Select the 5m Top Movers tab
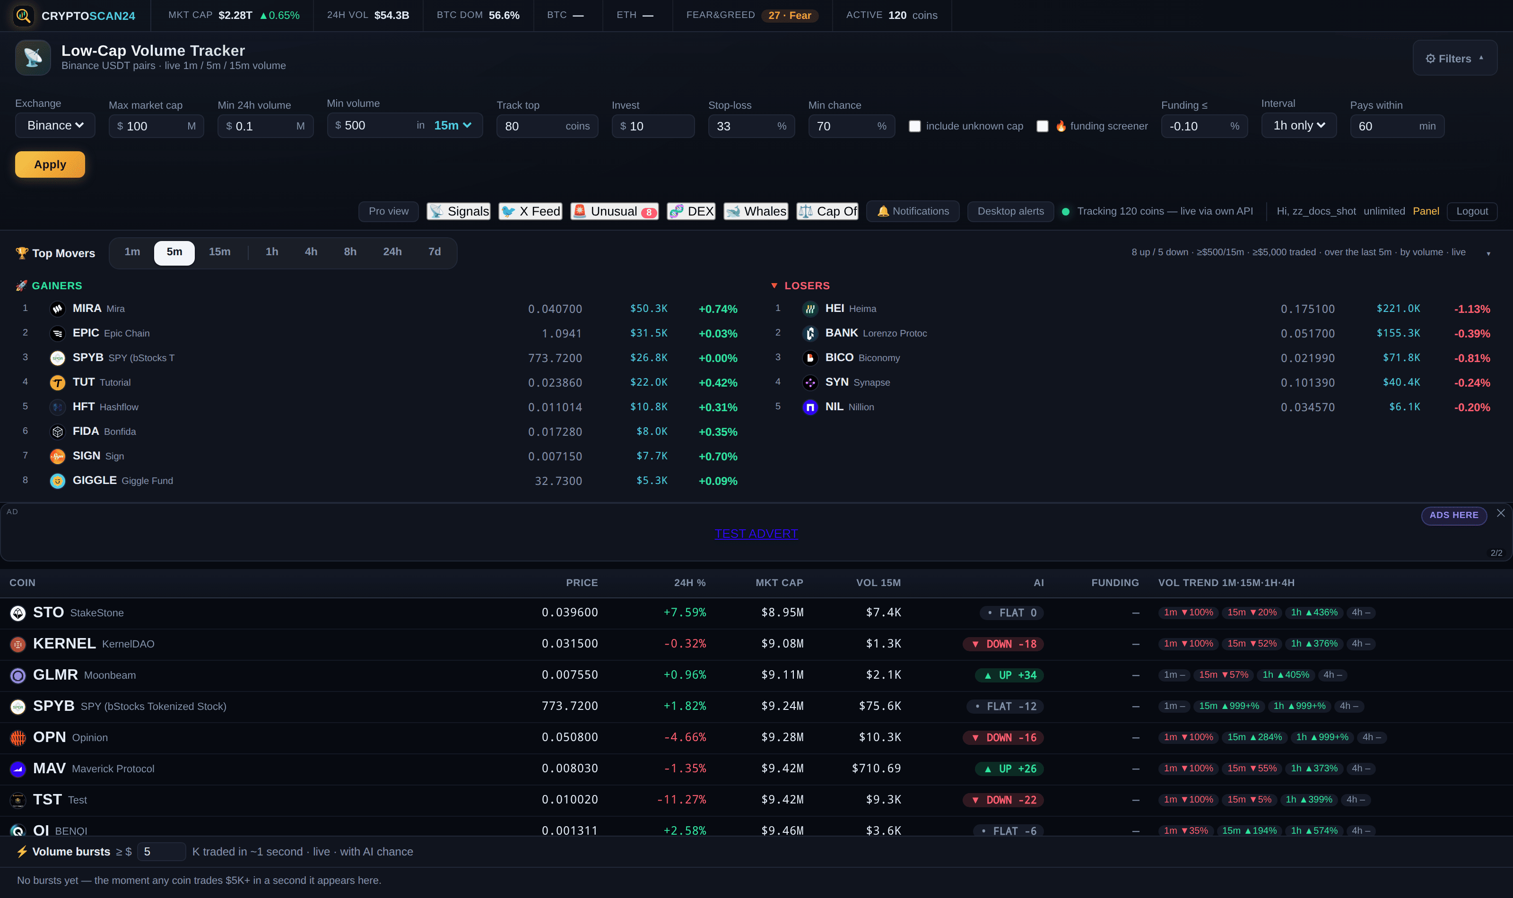 pyautogui.click(x=174, y=252)
